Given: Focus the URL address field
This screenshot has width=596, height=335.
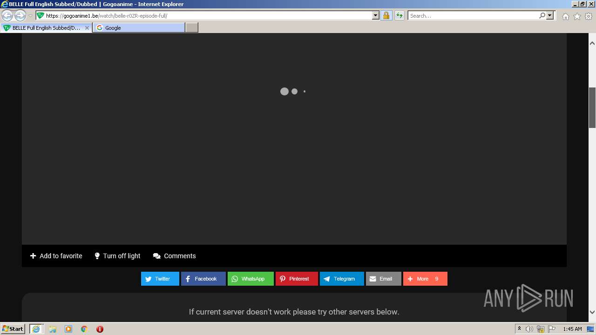Looking at the screenshot, I should [209, 15].
